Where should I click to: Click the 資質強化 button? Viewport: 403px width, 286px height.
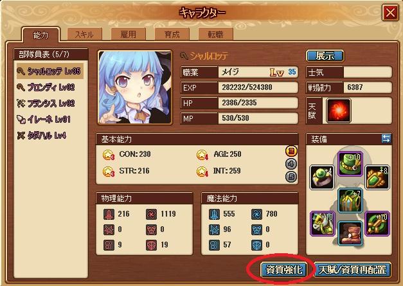click(x=283, y=270)
